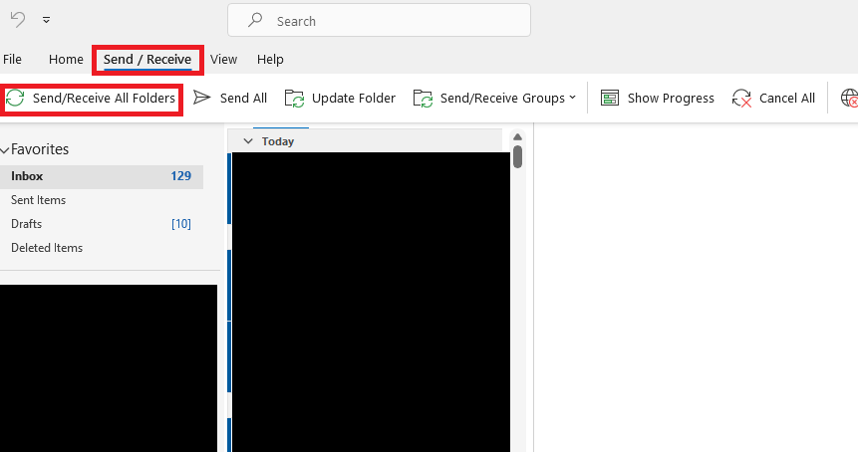The image size is (858, 452).
Task: Click inside the Search box
Action: click(x=389, y=20)
